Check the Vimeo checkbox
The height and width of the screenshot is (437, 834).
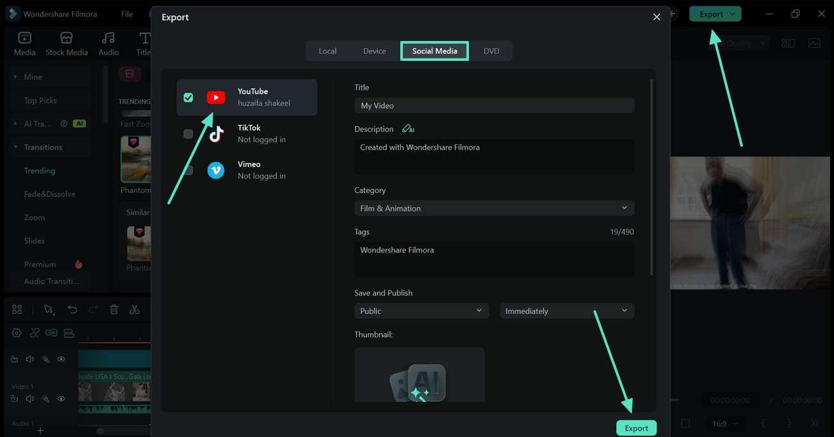[188, 170]
